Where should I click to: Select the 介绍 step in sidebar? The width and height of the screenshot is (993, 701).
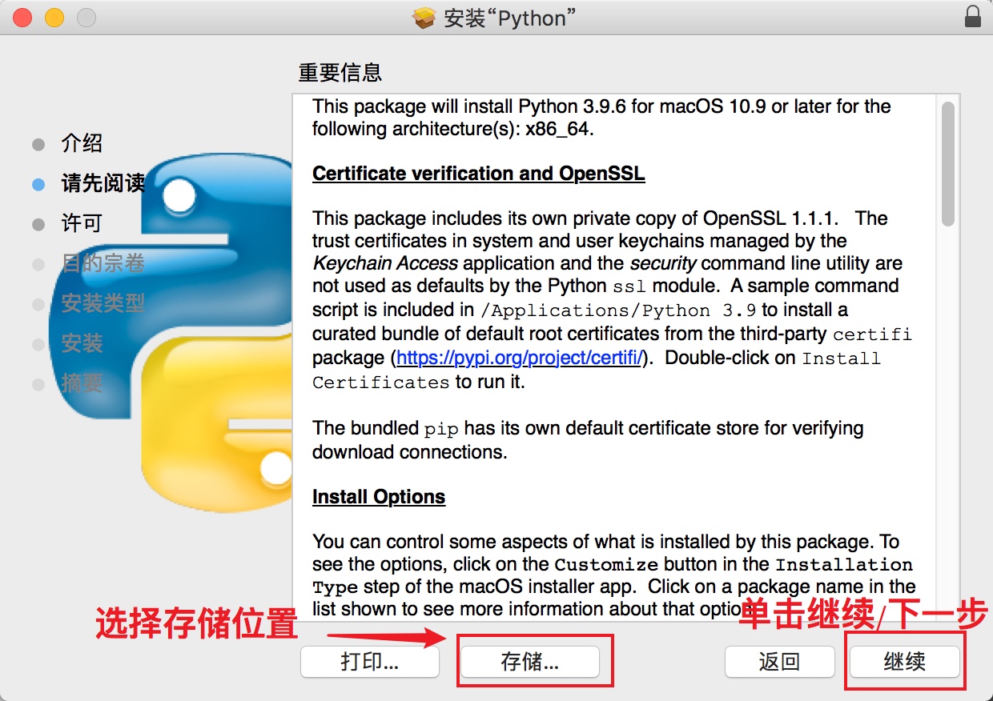82,144
